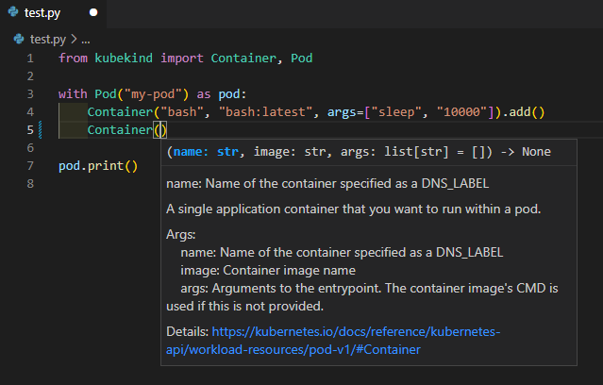The height and width of the screenshot is (385, 603).
Task: Click line number 5 in the gutter
Action: pyautogui.click(x=30, y=130)
